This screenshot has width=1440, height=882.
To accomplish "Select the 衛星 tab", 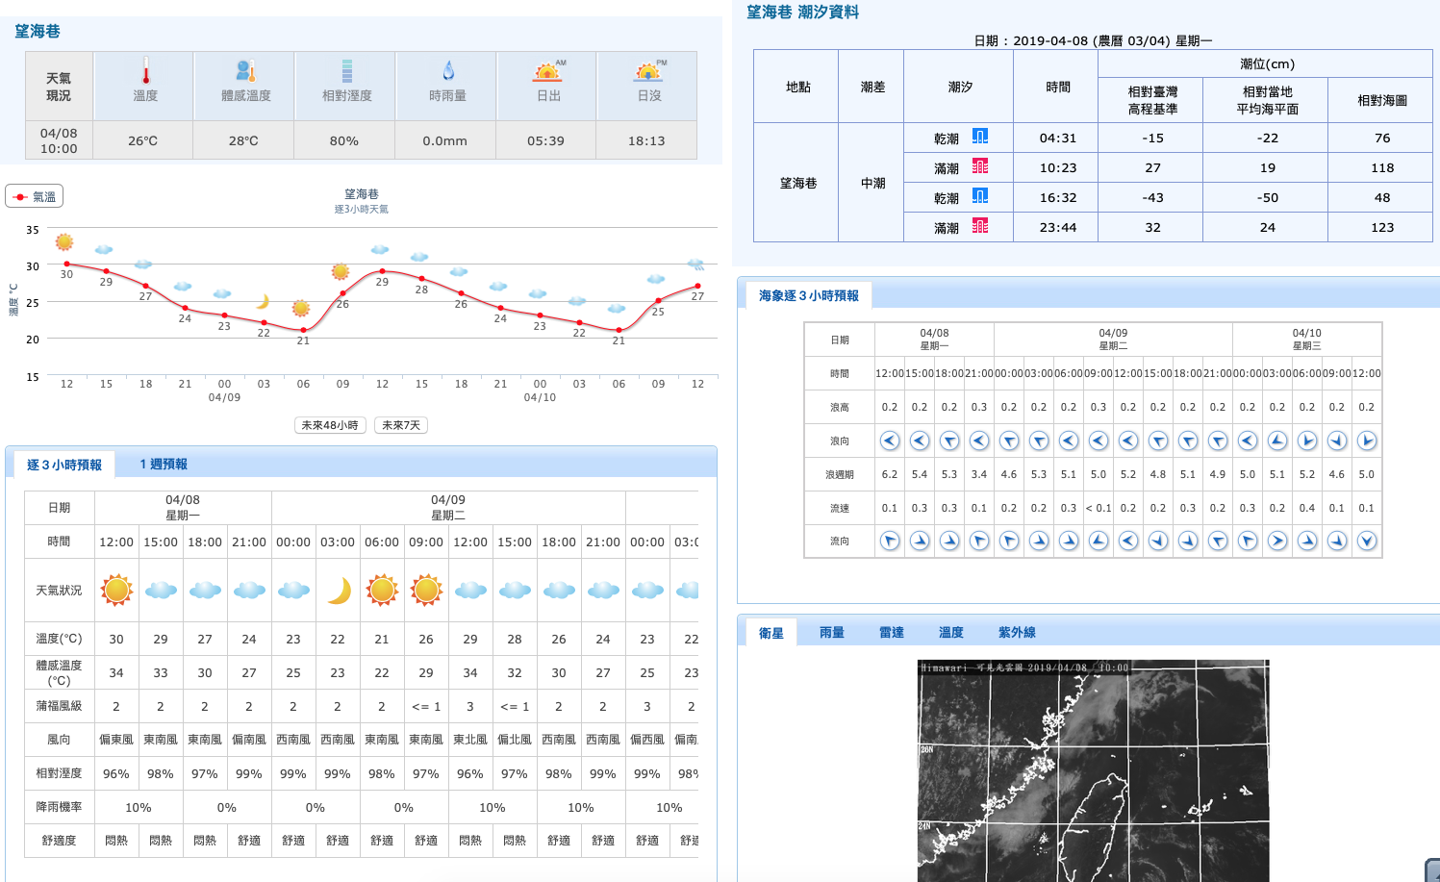I will click(771, 633).
